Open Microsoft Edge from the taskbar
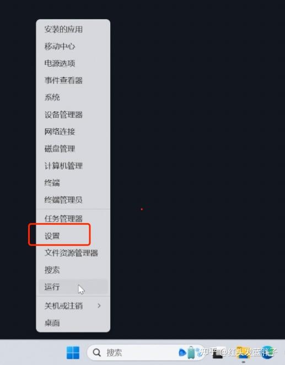The height and width of the screenshot is (365, 285). 267,352
